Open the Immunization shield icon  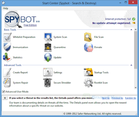(7, 47)
